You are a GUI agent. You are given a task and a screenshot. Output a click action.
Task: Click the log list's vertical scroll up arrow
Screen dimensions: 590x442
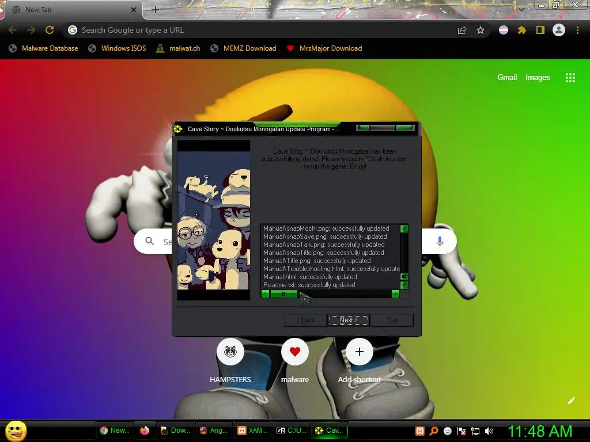pos(404,228)
